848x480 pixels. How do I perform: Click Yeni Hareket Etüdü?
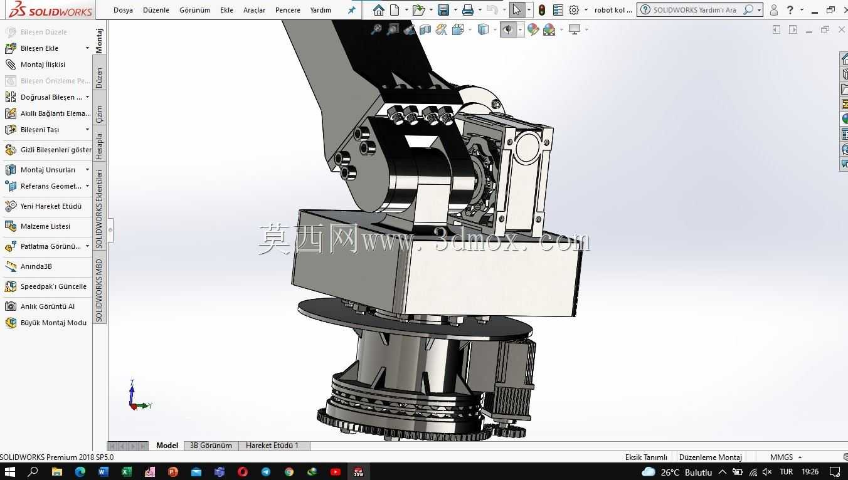tap(51, 206)
